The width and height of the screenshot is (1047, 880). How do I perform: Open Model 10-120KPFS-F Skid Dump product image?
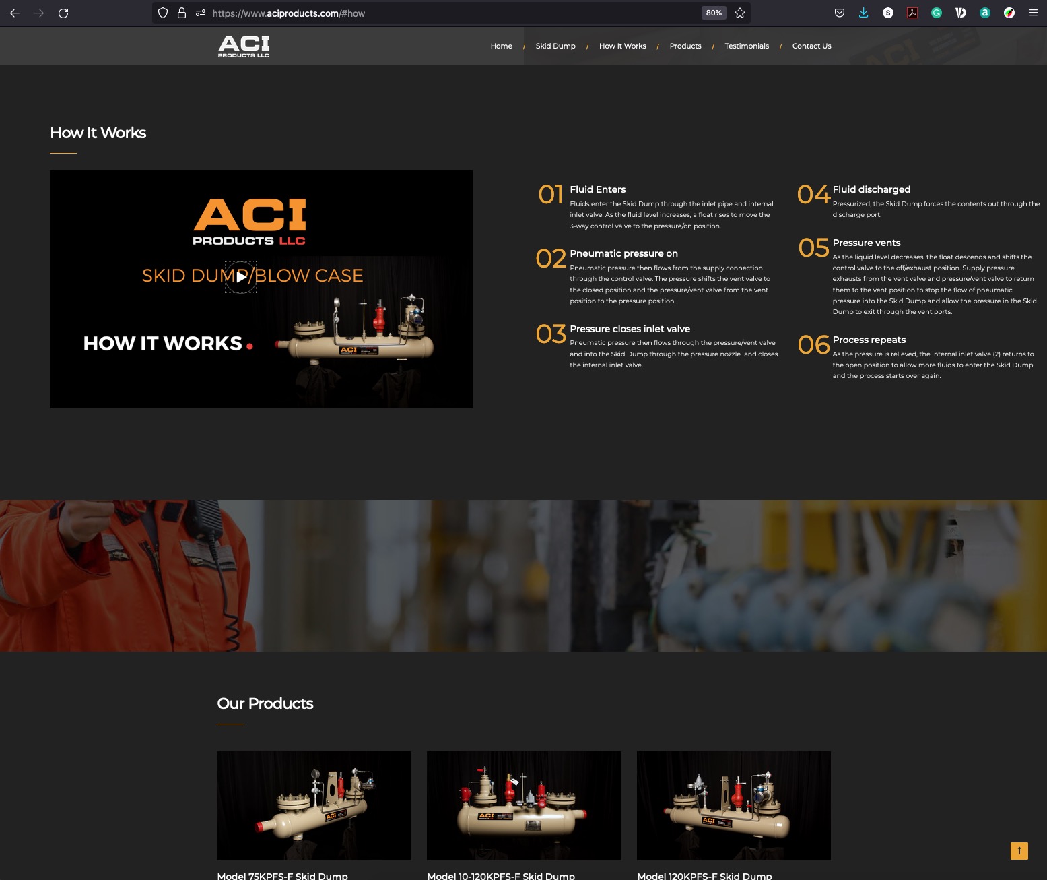pyautogui.click(x=524, y=806)
